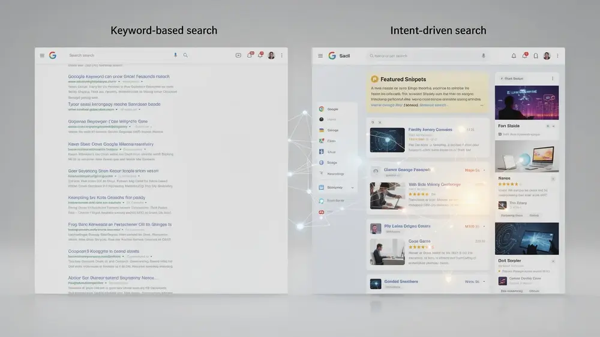Image resolution: width=600 pixels, height=337 pixels.
Task: Open 'Fardity Aonory Convains' result title
Action: pyautogui.click(x=430, y=130)
